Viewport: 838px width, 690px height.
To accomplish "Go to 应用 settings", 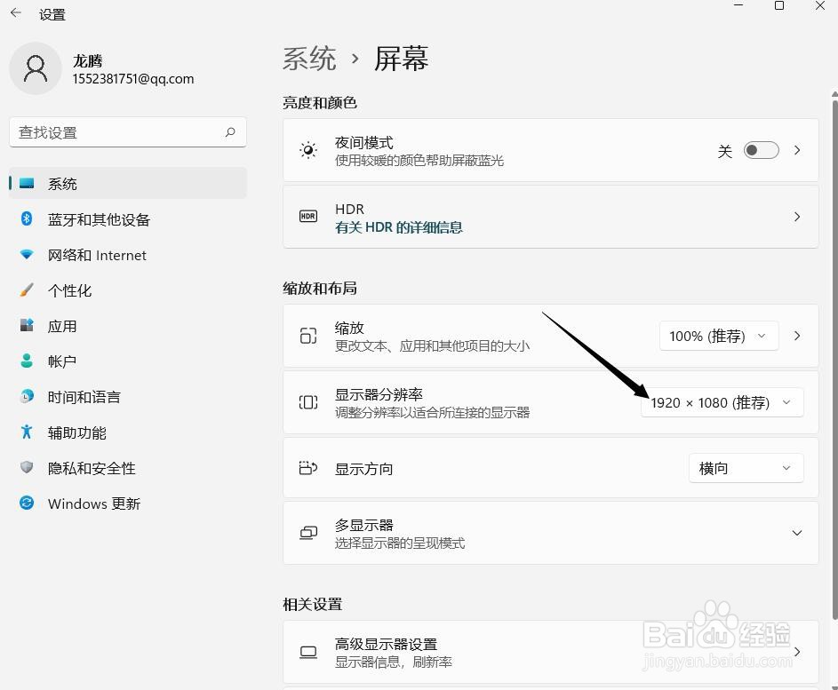I will (128, 326).
